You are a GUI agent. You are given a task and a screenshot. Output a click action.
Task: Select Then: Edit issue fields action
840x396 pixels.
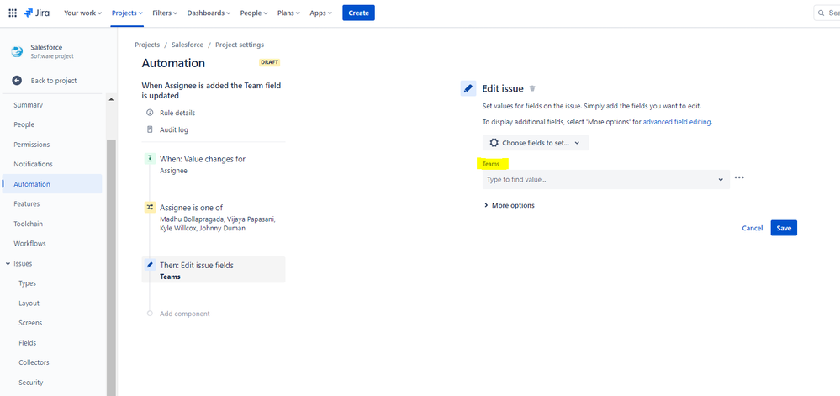[x=214, y=270]
